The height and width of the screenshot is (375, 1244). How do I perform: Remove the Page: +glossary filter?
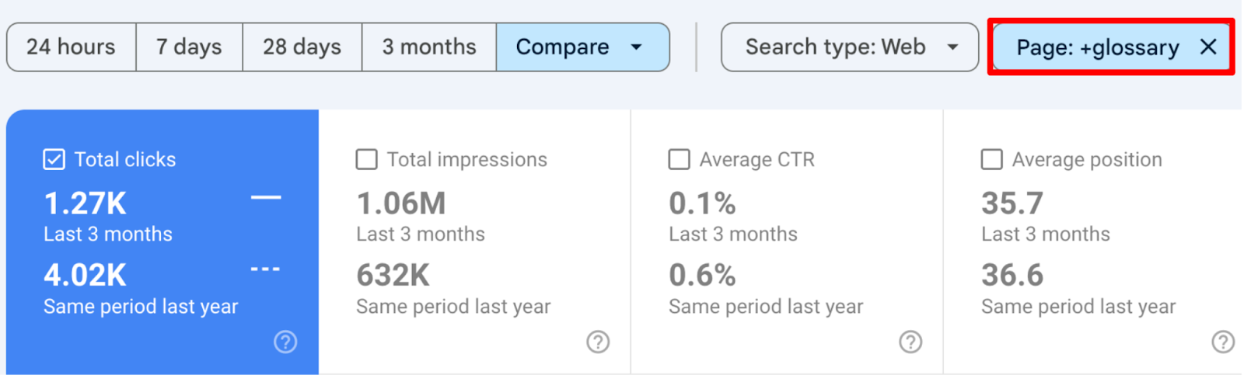click(1208, 47)
